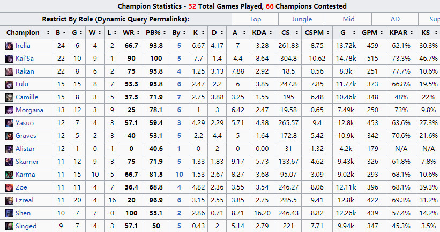Sort the table by the WR column
The height and width of the screenshot is (232, 440).
click(128, 33)
